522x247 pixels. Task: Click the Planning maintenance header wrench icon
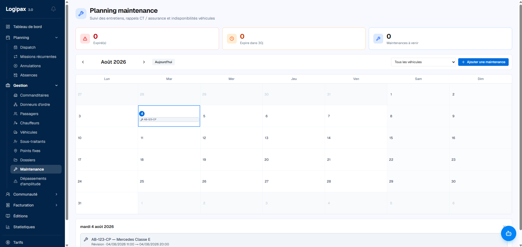81,14
